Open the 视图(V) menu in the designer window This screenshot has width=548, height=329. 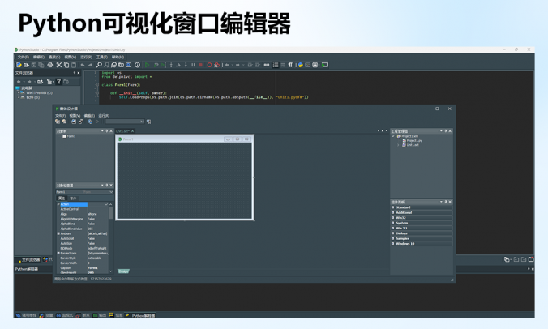(75, 116)
